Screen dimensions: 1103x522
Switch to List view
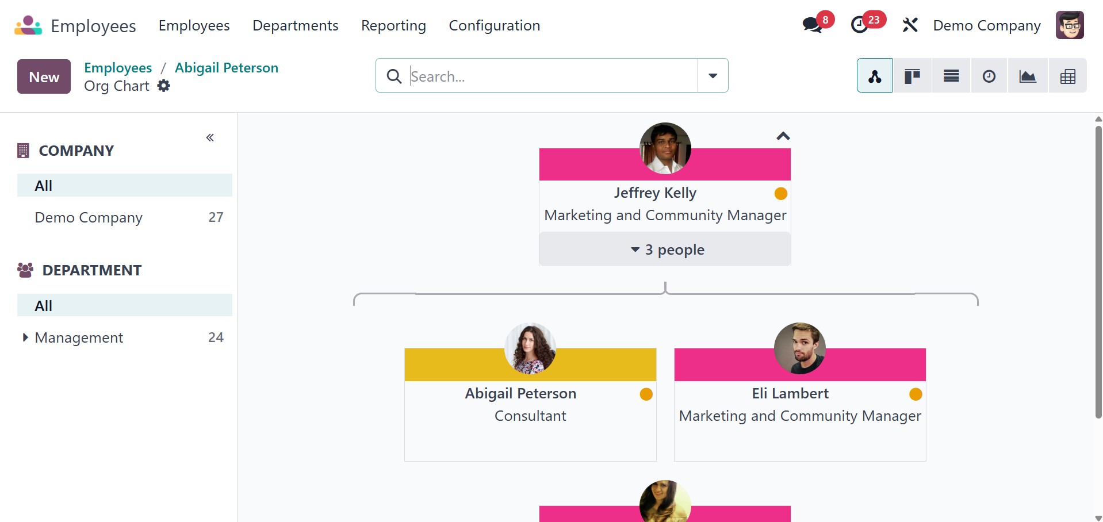point(951,76)
